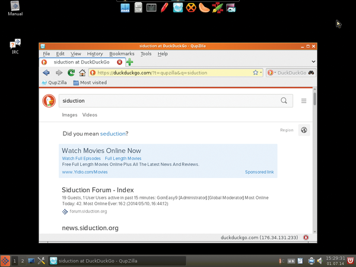Screen dimensions: 356x267
Task: Open the History menu
Action: 95,54
